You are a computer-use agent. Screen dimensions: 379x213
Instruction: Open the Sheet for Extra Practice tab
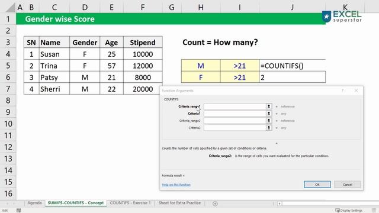point(179,203)
